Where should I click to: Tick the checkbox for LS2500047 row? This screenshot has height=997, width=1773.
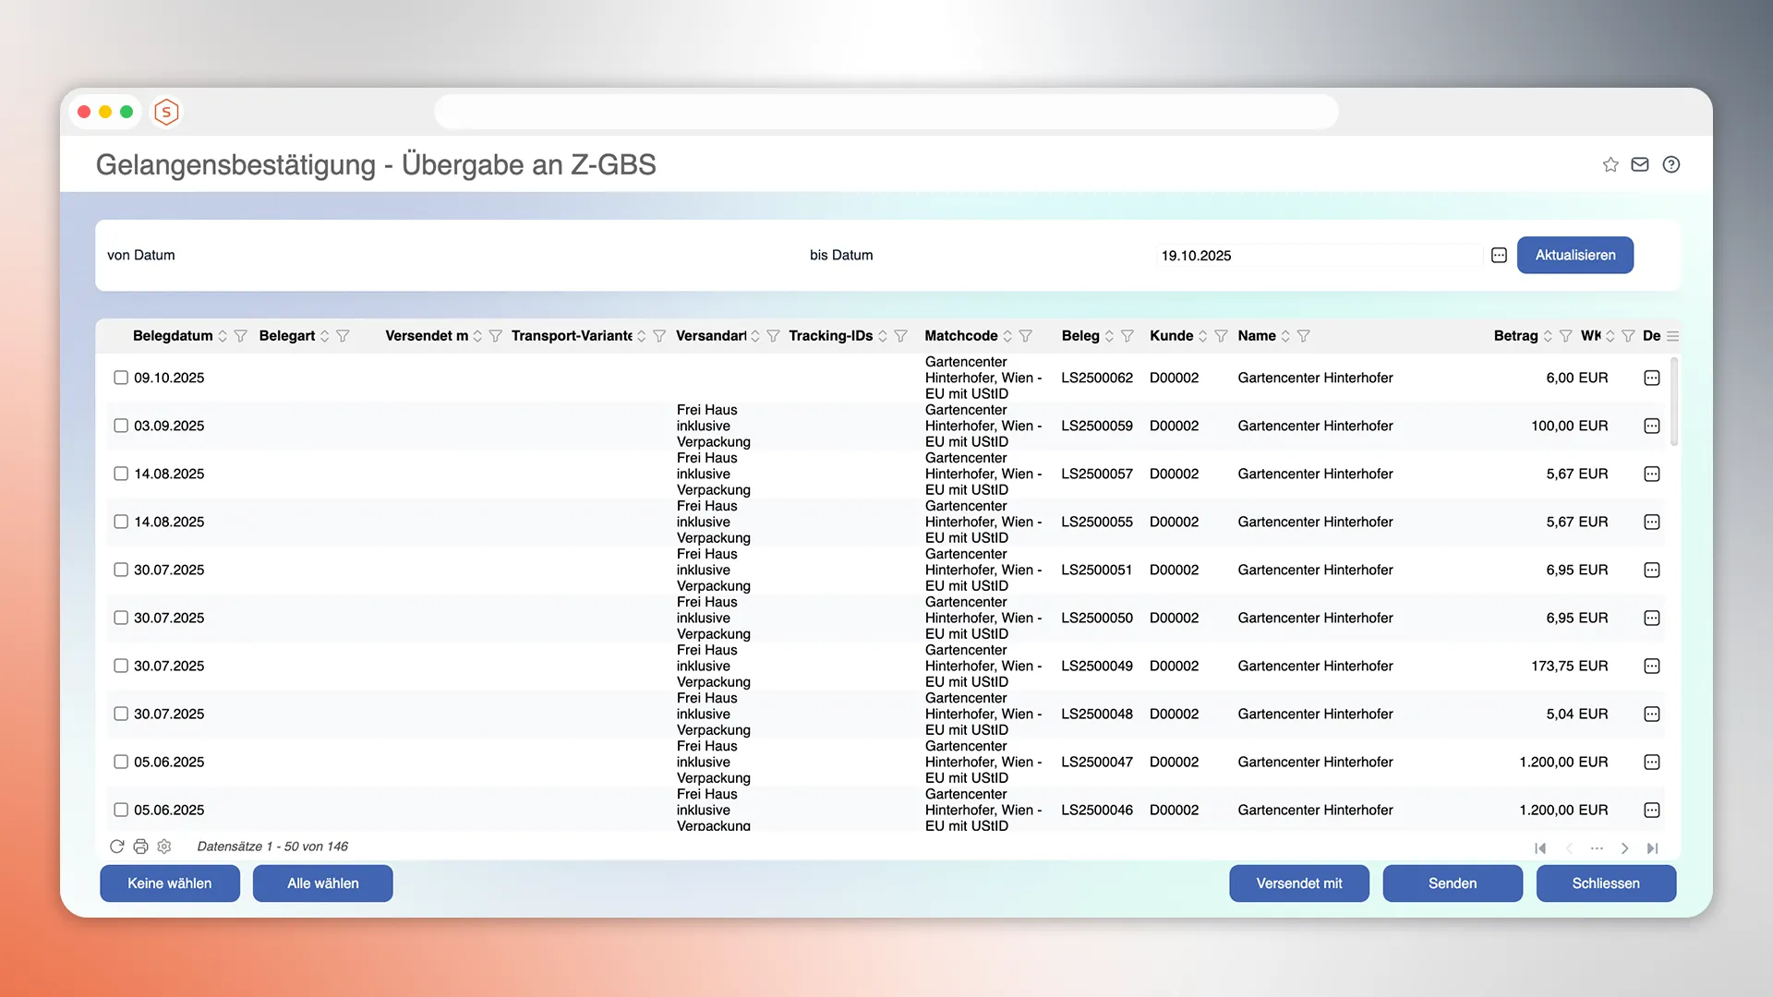coord(121,762)
